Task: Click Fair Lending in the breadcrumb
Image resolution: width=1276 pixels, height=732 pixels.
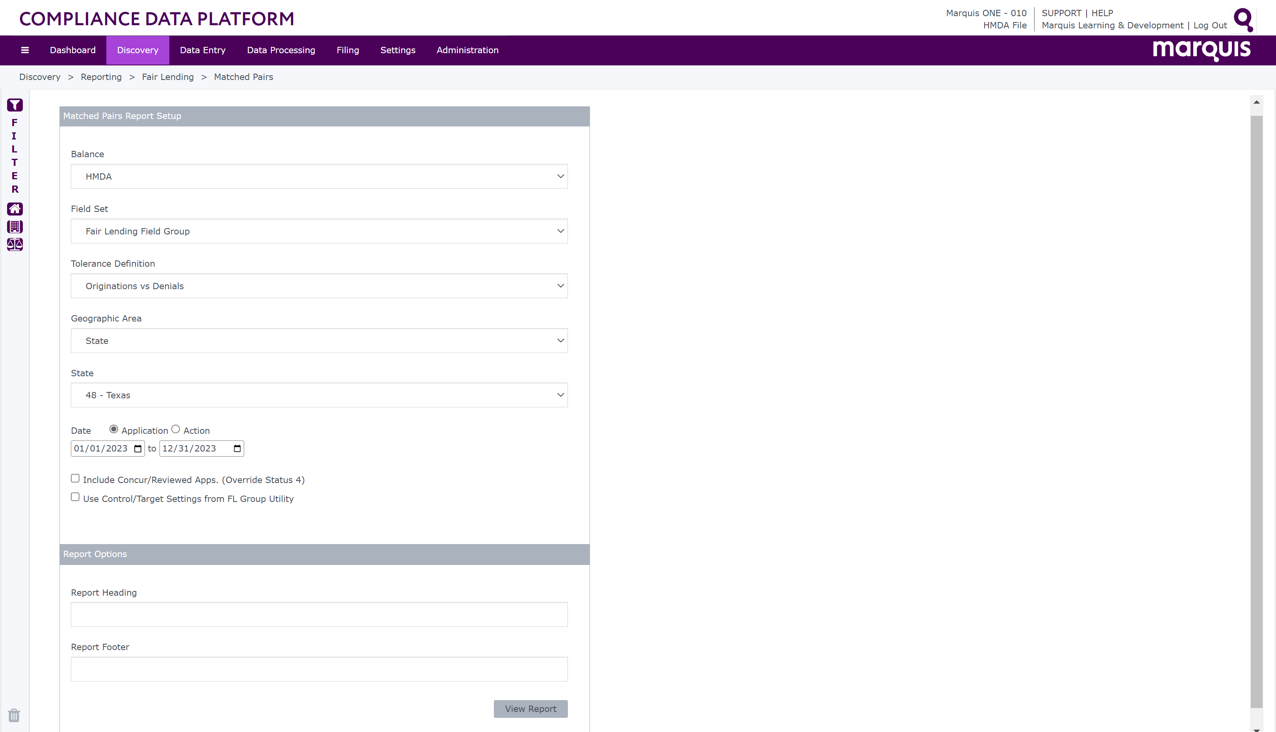Action: (168, 77)
